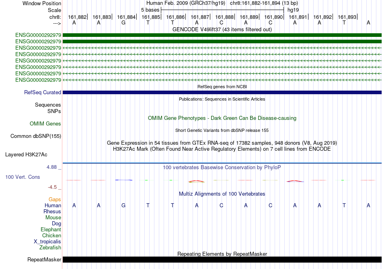Click Publications: Sequences in Scientific Articles title
382x269 pixels.
[x=222, y=99]
